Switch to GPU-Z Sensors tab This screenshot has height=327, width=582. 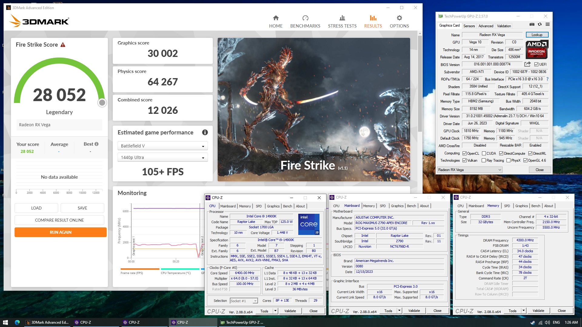469,26
